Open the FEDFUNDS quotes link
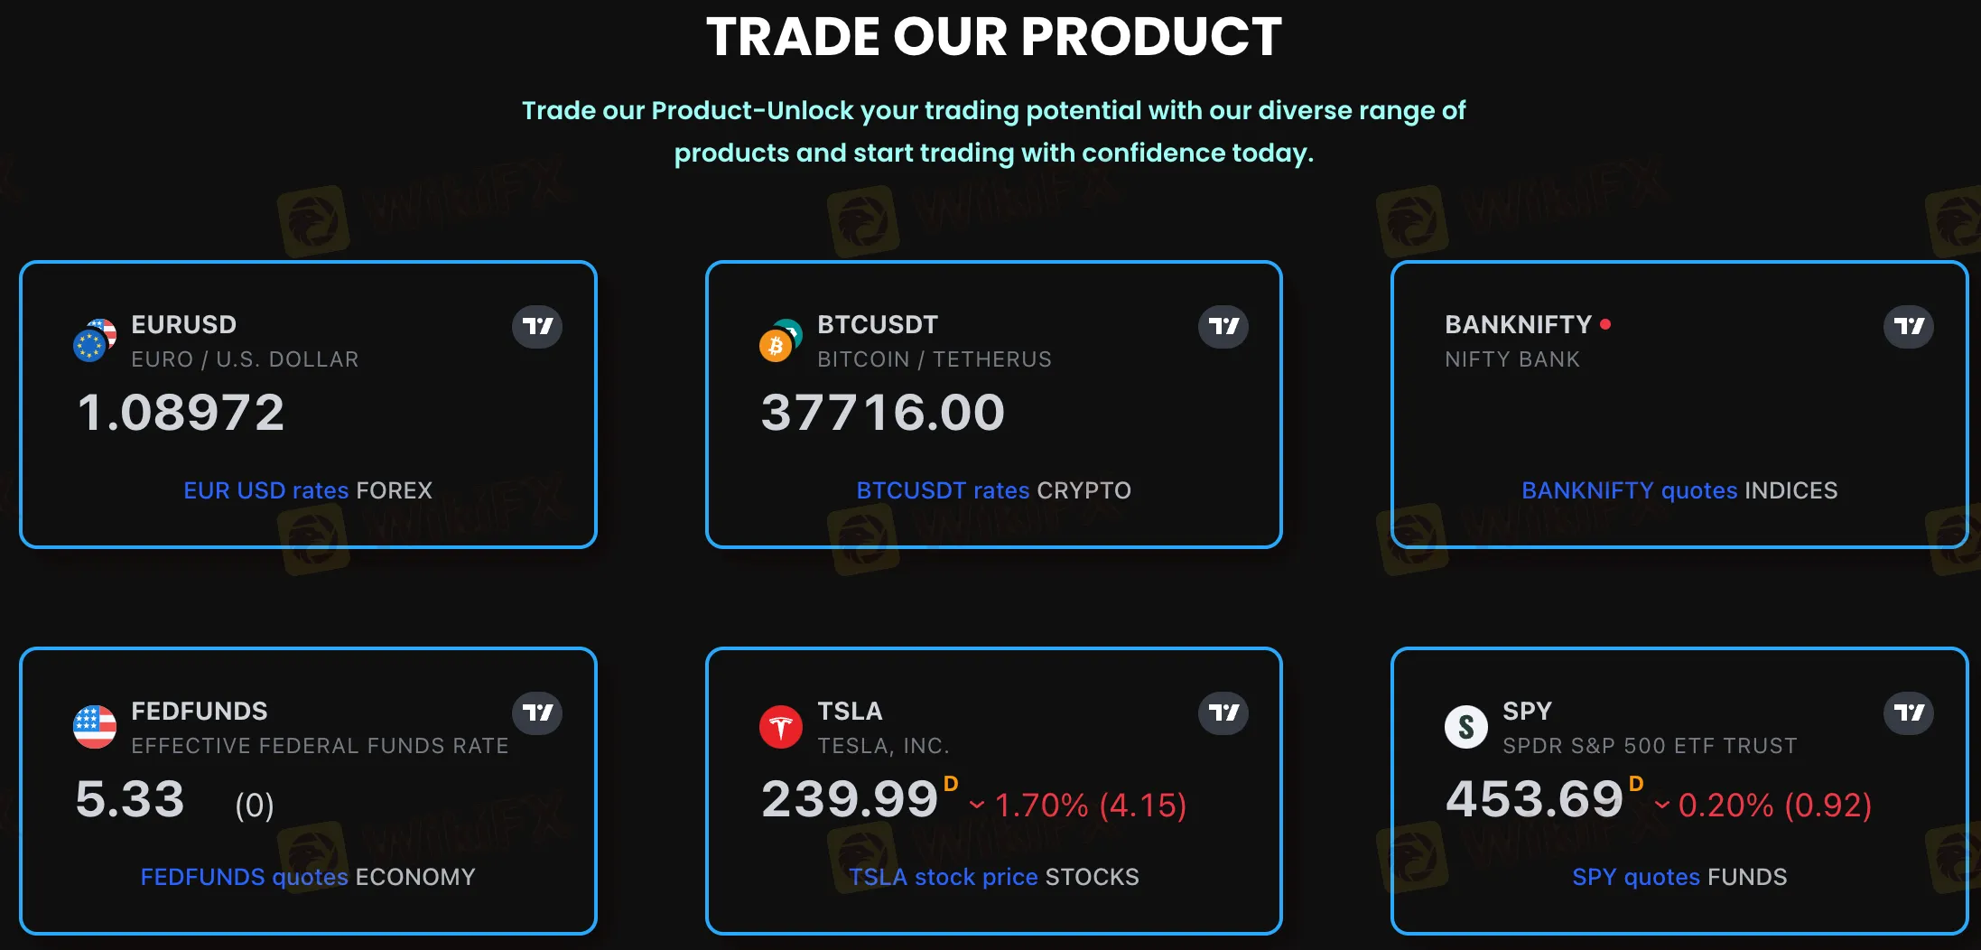This screenshot has width=1981, height=950. [x=244, y=877]
